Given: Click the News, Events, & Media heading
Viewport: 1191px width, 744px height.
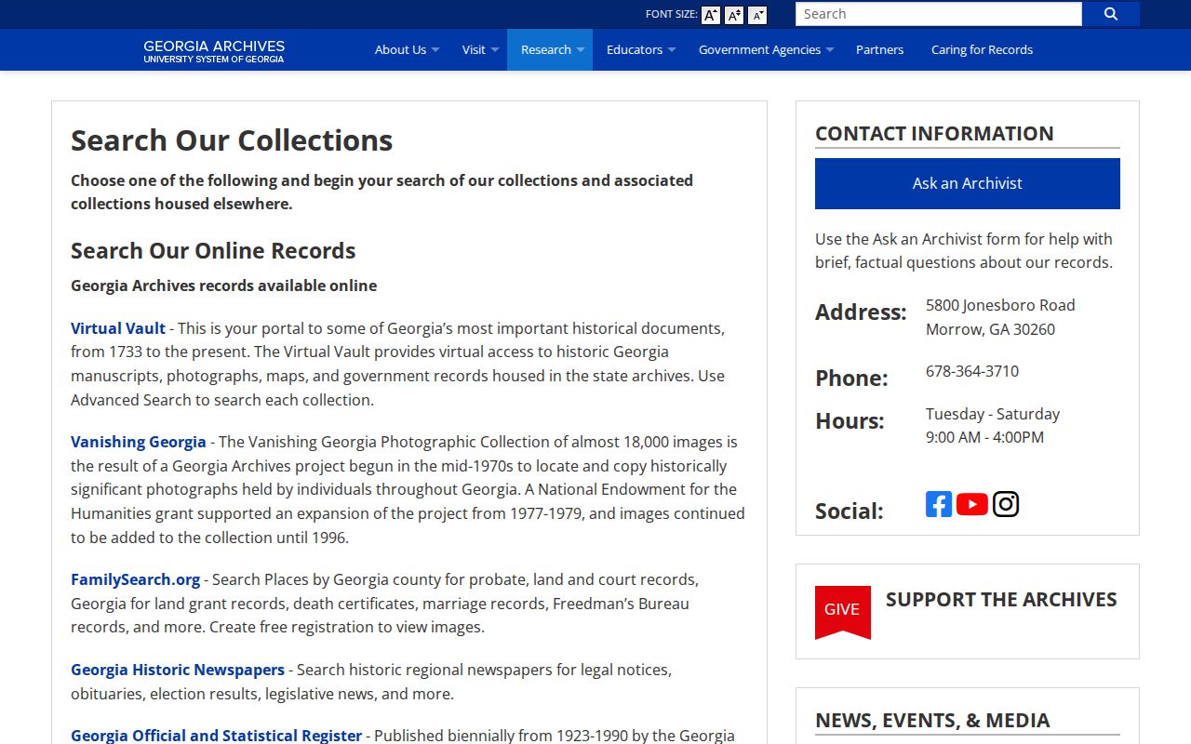Looking at the screenshot, I should coord(932,720).
